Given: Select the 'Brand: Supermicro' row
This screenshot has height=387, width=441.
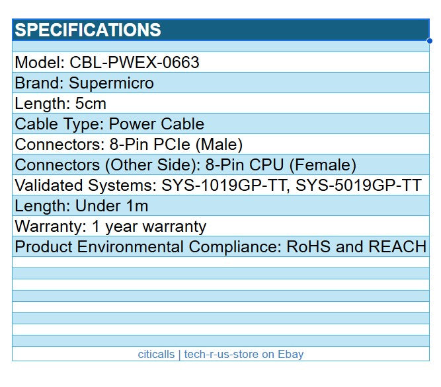Looking at the screenshot, I should tap(221, 83).
